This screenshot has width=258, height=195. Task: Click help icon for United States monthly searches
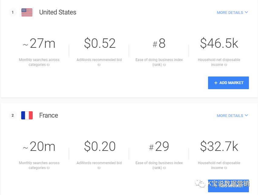pyautogui.click(x=48, y=65)
